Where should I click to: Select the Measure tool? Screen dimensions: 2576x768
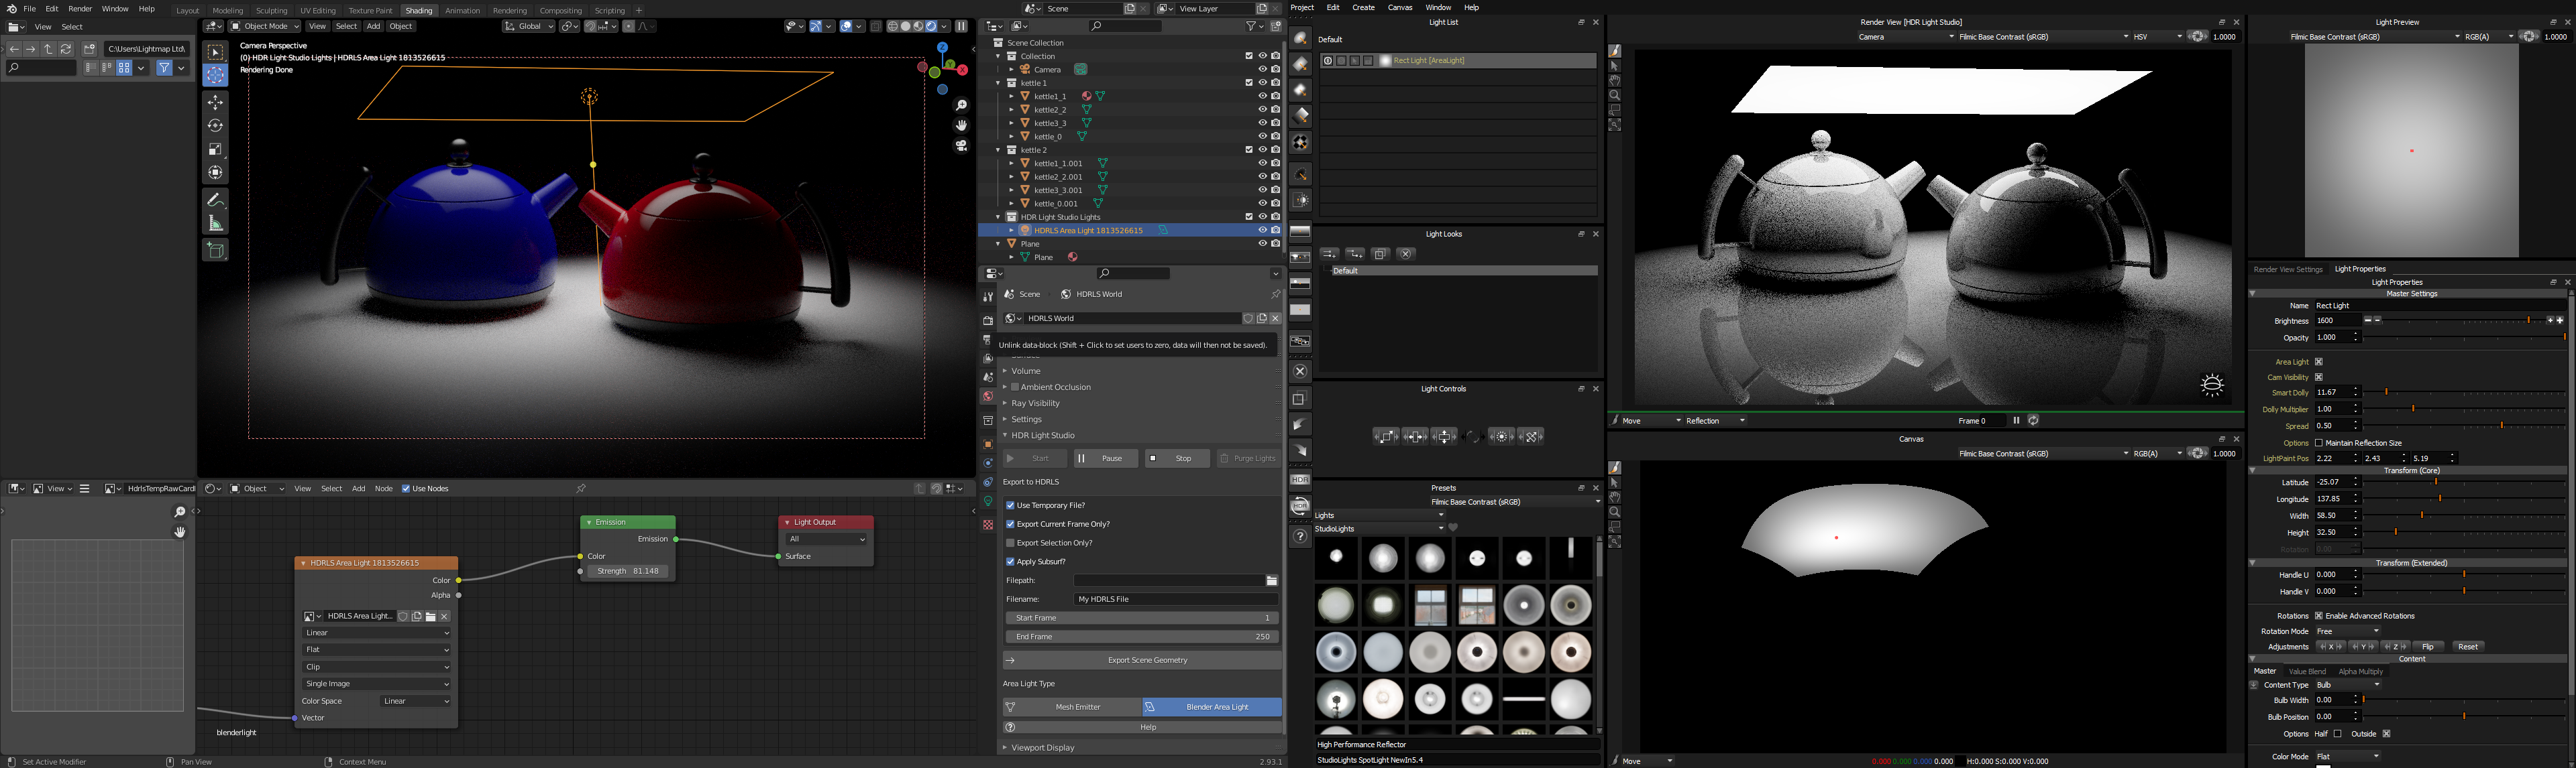(x=216, y=222)
